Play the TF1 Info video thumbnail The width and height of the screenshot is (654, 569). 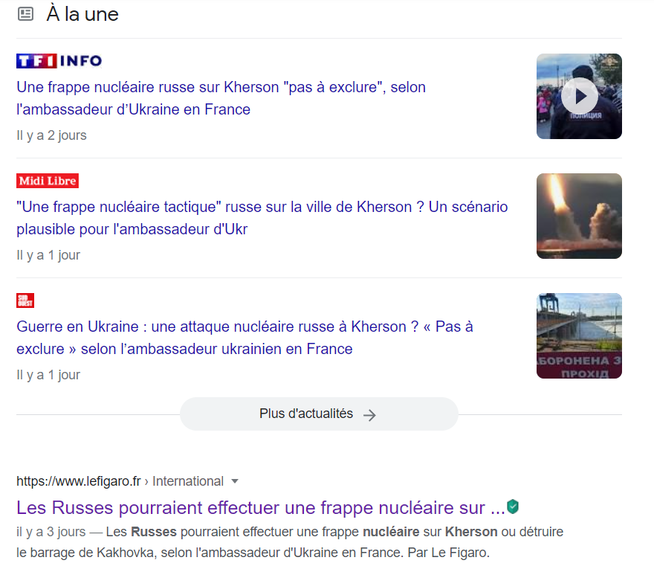tap(580, 97)
